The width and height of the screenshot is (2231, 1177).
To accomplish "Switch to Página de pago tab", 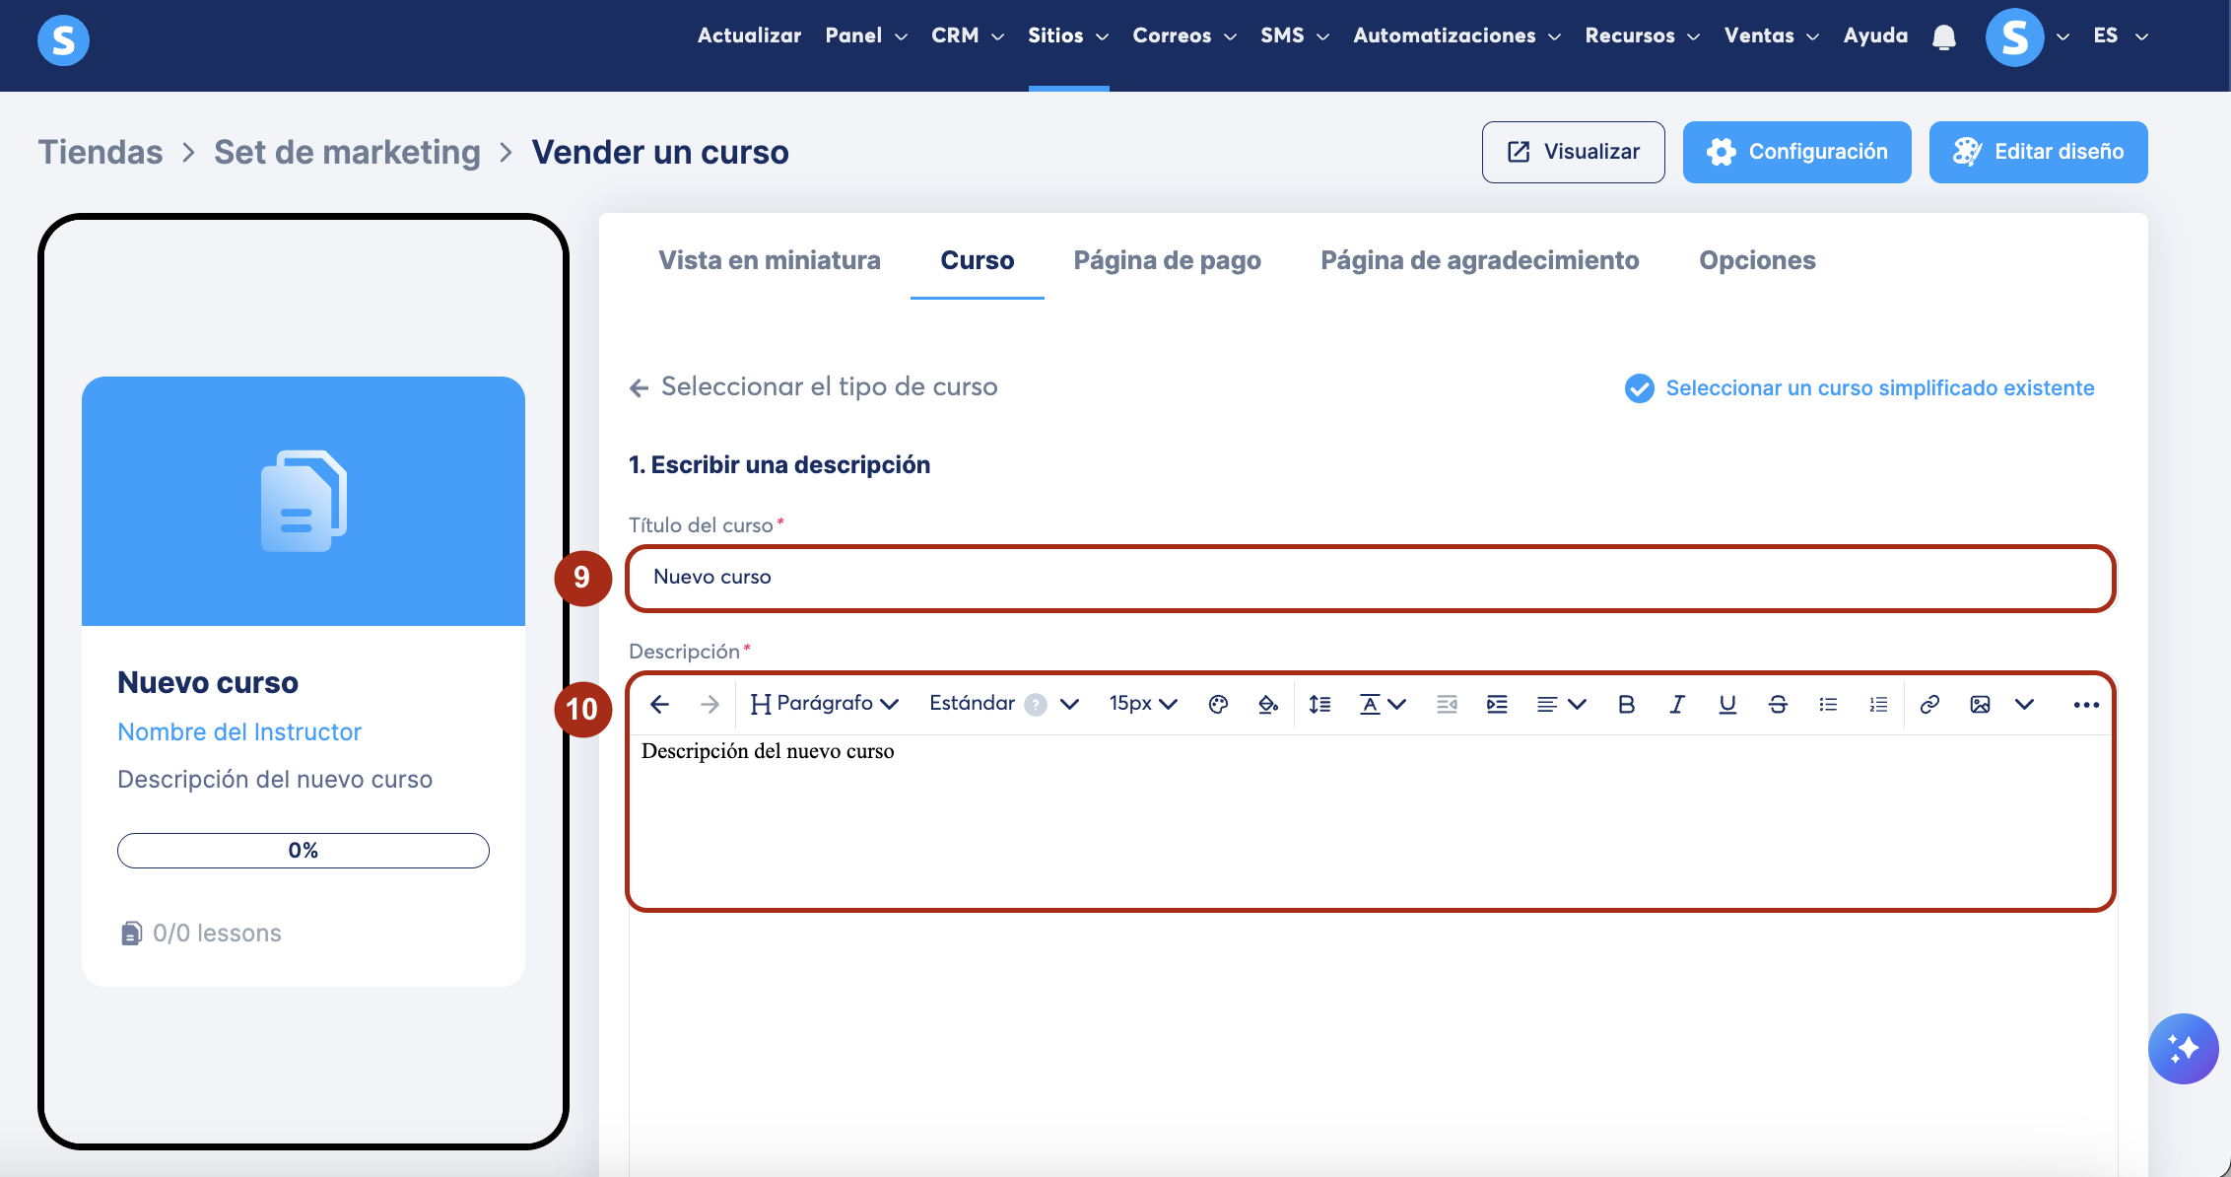I will pos(1167,260).
